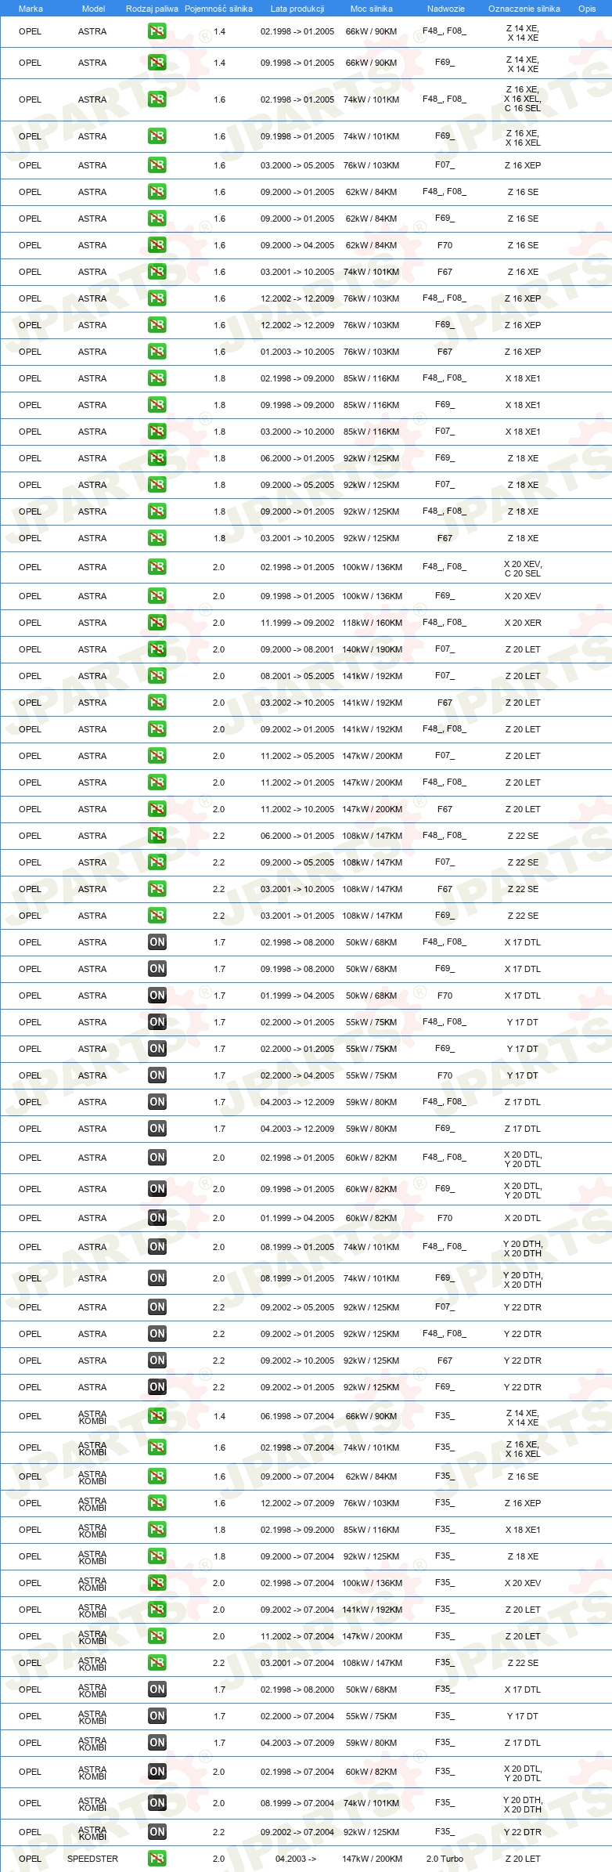Select the 11.1999 -> 09.2002 date cell

coord(297,623)
